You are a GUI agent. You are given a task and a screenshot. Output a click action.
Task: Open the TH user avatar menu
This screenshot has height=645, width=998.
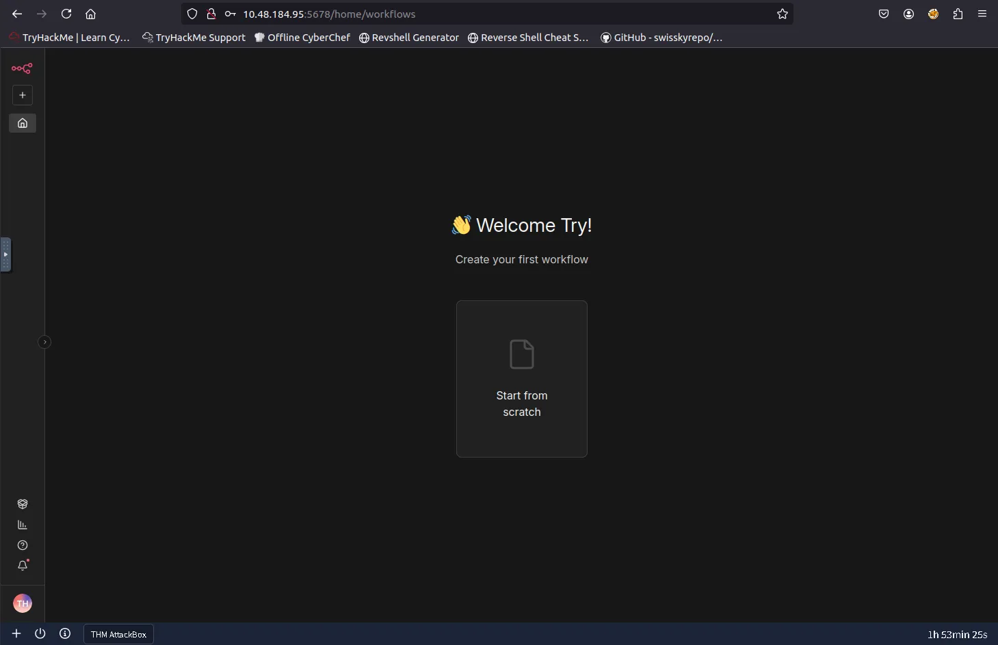(23, 603)
